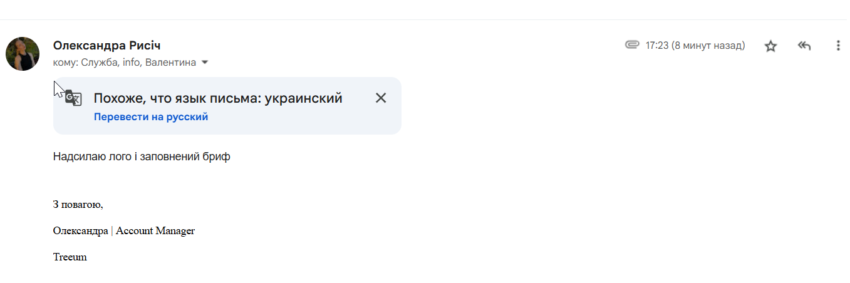Click "Олександра" in the signature

coord(81,231)
